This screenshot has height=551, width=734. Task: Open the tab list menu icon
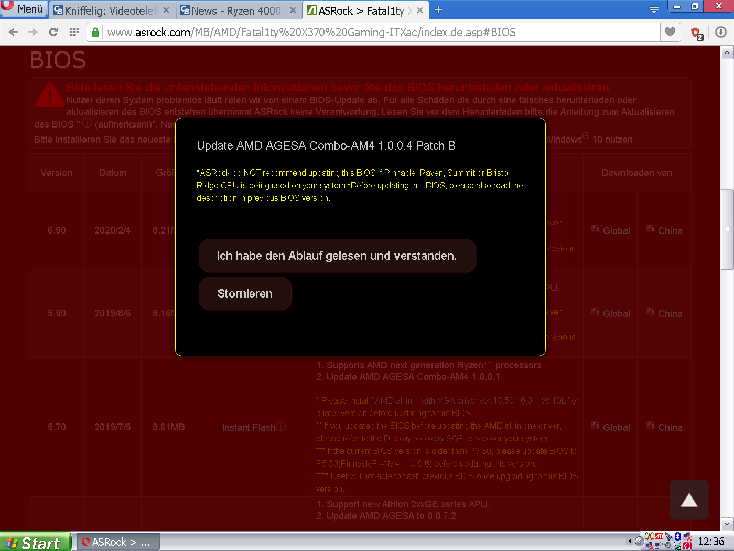click(x=654, y=10)
